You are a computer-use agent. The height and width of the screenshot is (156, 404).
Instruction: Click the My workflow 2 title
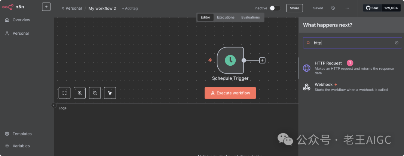(x=102, y=8)
